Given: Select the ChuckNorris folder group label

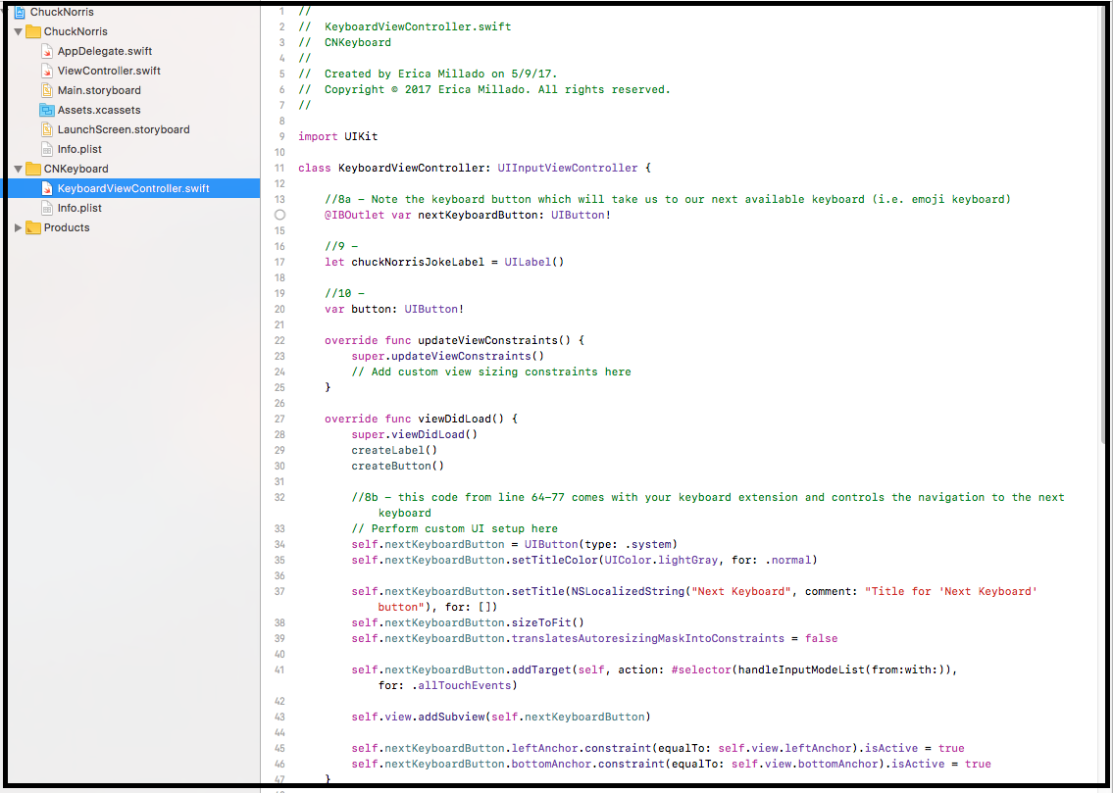Looking at the screenshot, I should coord(76,32).
